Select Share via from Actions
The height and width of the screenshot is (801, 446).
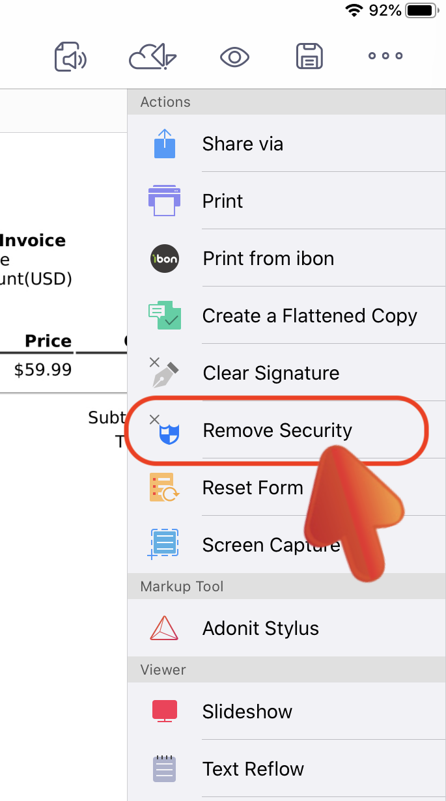point(286,143)
